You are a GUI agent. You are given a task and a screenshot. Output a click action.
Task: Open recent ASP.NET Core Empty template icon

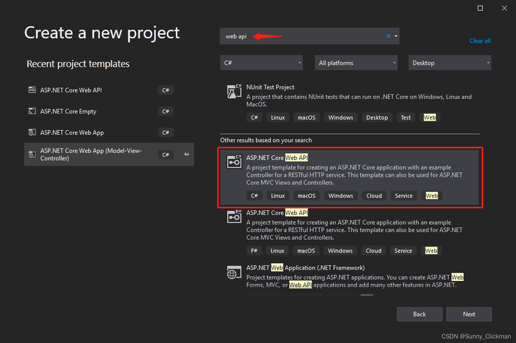pos(32,111)
